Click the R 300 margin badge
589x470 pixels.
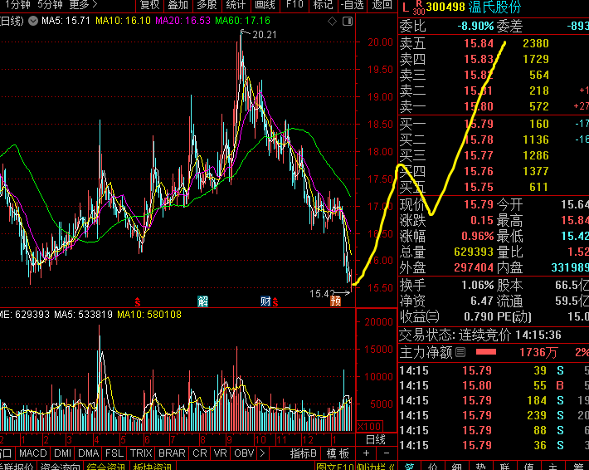pyautogui.click(x=419, y=7)
